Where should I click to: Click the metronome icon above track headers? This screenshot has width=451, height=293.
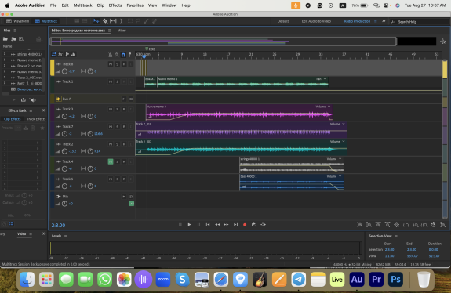(x=110, y=55)
